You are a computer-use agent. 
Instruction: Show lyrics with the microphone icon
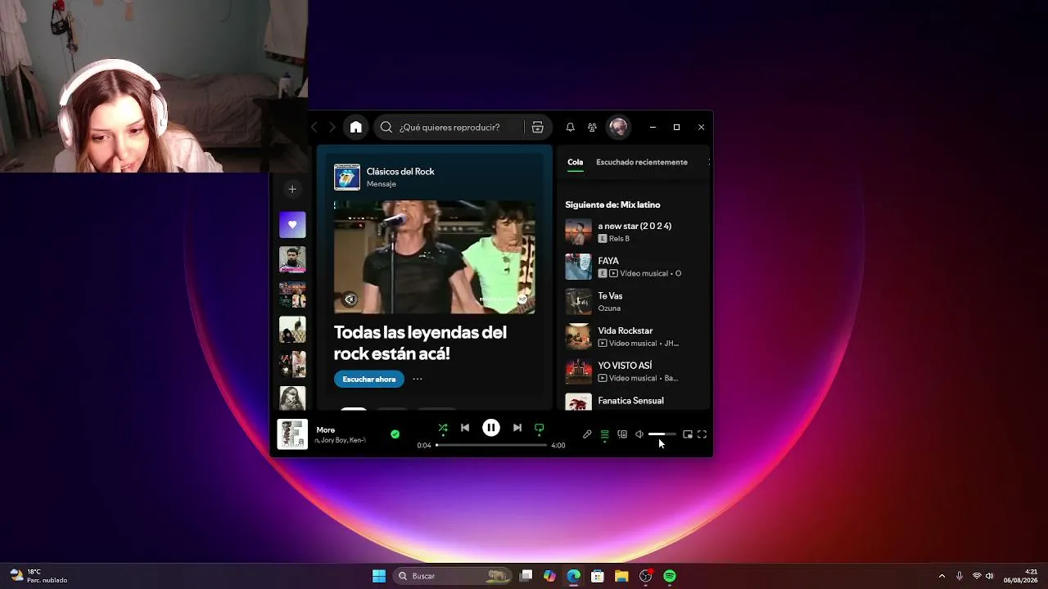coord(587,434)
